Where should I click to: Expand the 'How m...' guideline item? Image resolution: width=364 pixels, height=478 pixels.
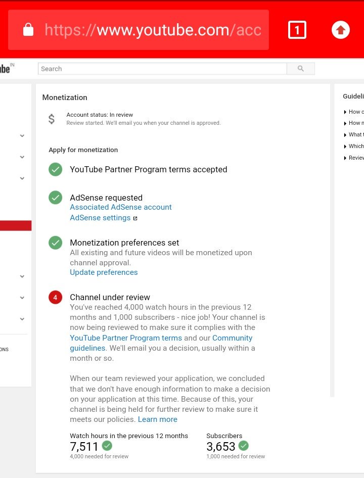(x=353, y=123)
